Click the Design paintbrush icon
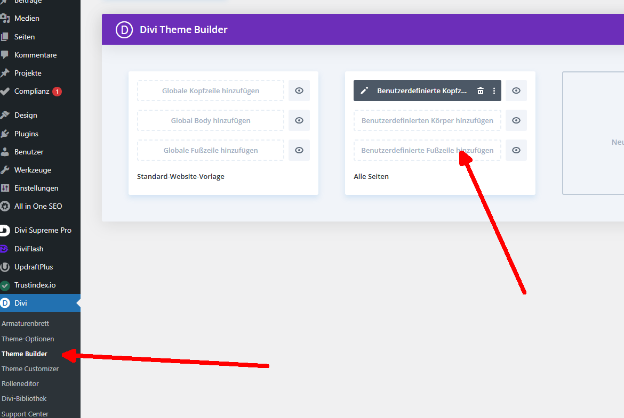The image size is (624, 418). pos(5,115)
